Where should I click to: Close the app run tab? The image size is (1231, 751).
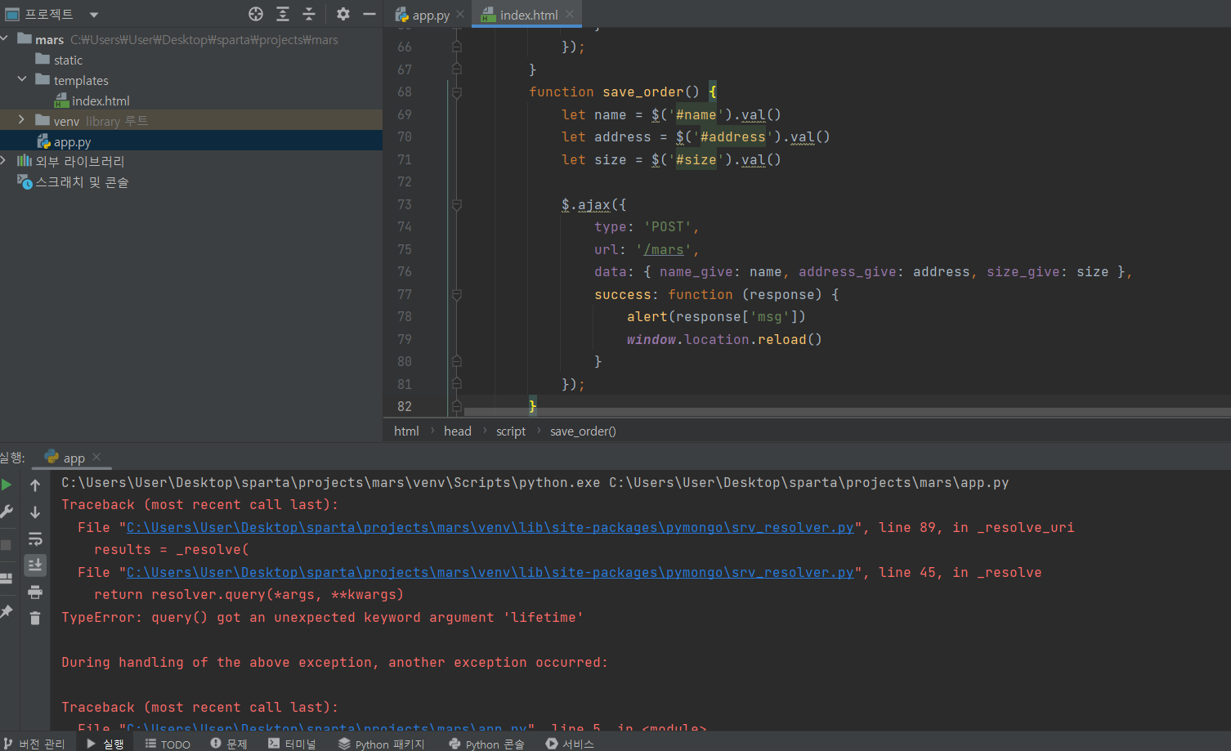point(96,457)
